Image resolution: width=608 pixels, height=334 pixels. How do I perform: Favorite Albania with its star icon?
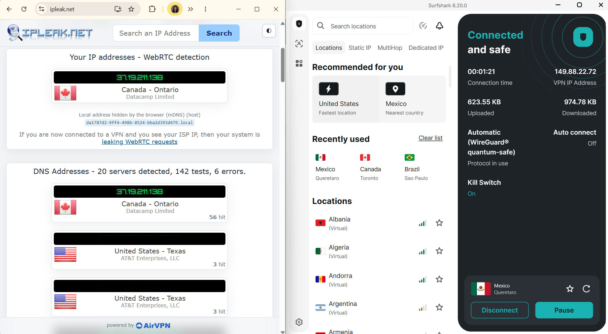(x=439, y=223)
